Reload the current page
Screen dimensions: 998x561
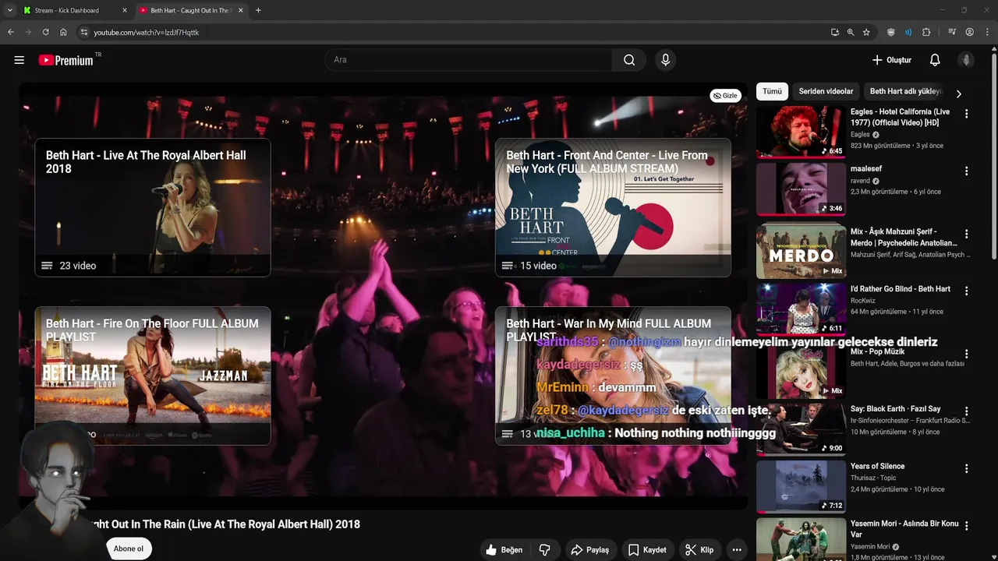46,32
